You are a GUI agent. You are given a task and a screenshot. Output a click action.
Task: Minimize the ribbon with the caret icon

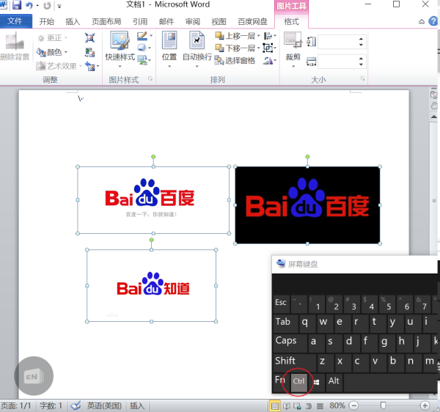pyautogui.click(x=422, y=21)
